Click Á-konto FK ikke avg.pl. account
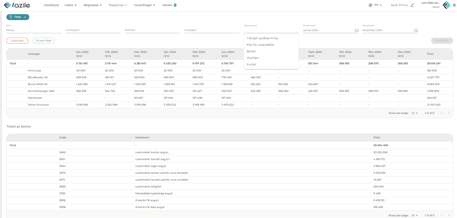The width and height of the screenshot is (457, 218). (x=150, y=207)
